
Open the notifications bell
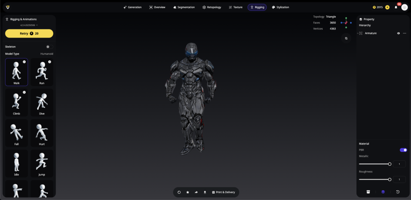pos(396,7)
